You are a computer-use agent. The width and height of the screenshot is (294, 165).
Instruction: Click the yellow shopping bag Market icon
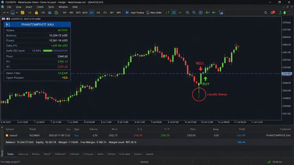point(36,13)
